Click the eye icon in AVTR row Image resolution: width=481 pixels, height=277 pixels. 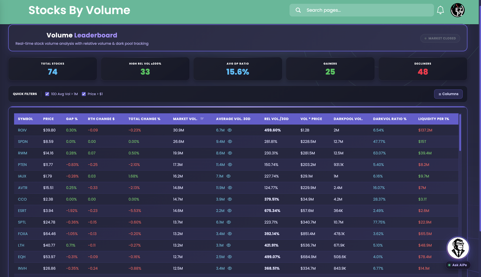tap(230, 188)
